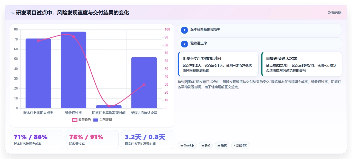352x159 pixels.
Task: Click the 78% / 91% stat card
Action: (x=92, y=140)
